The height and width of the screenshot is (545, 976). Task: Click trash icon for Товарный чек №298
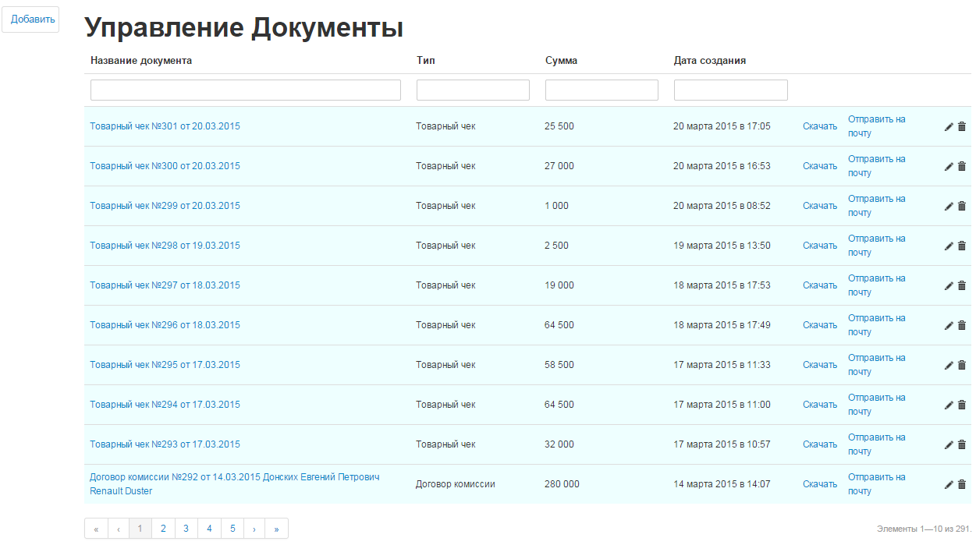962,246
